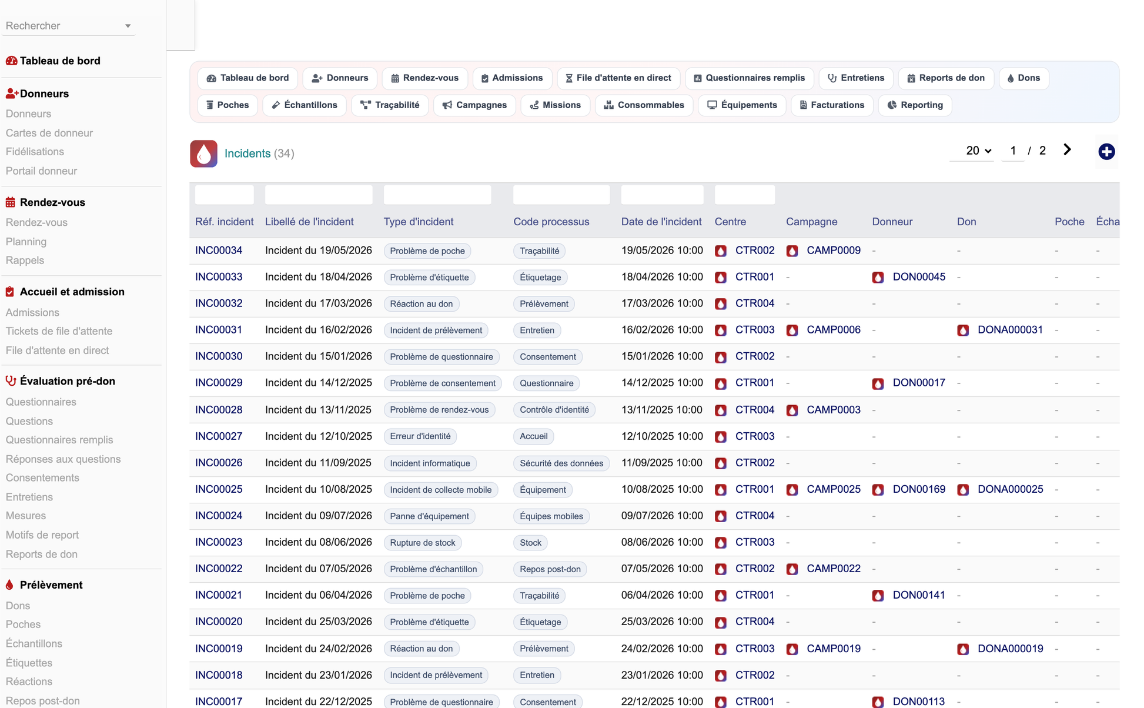
Task: Click campaign icon beside CAMP0003
Action: click(792, 410)
